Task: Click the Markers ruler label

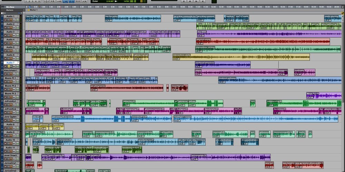Action: tap(9, 10)
